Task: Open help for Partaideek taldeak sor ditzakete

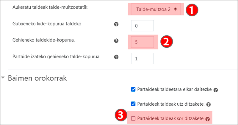Action: 207,119
